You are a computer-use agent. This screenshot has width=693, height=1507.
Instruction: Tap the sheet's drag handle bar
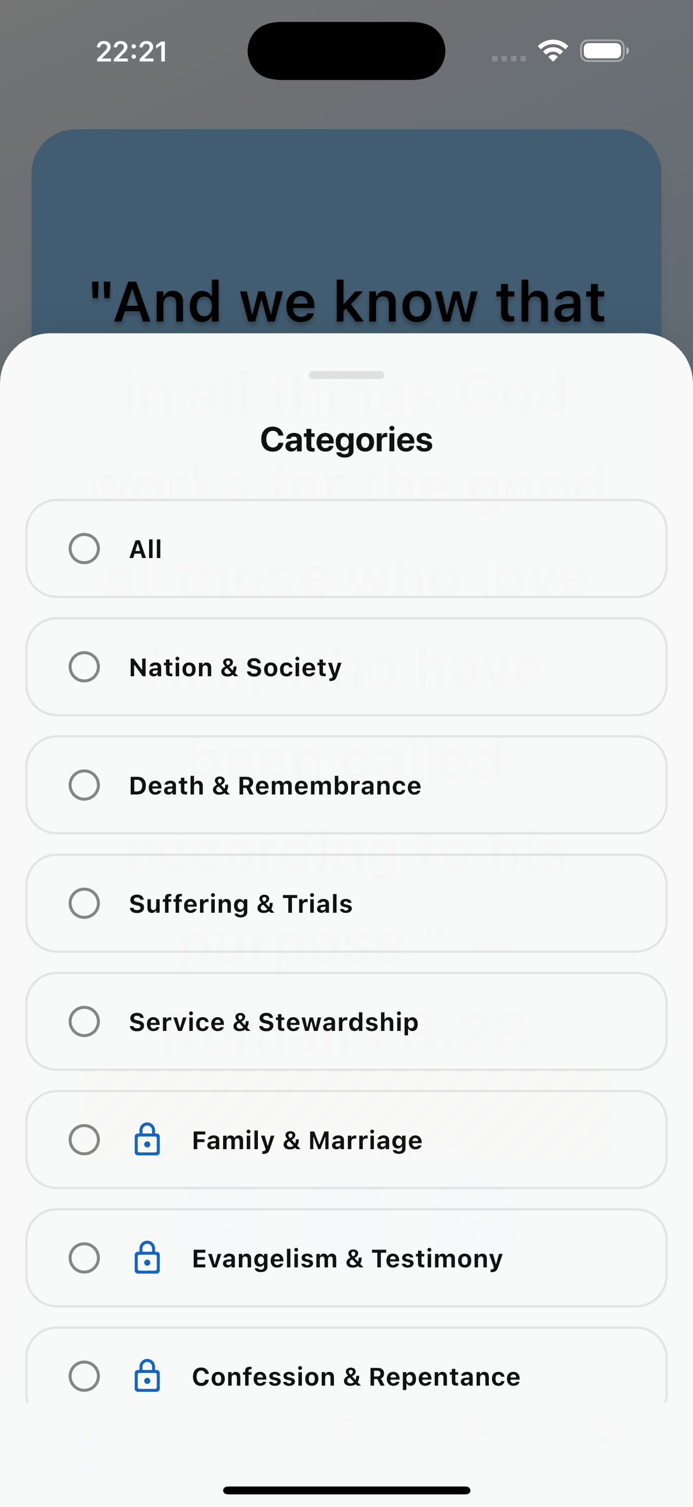tap(346, 375)
